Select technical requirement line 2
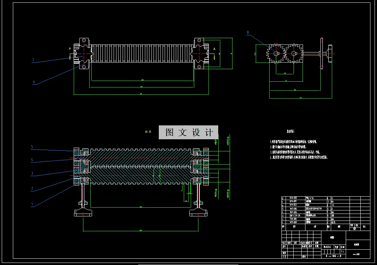Screen dimensions: 377x265 point(288,147)
